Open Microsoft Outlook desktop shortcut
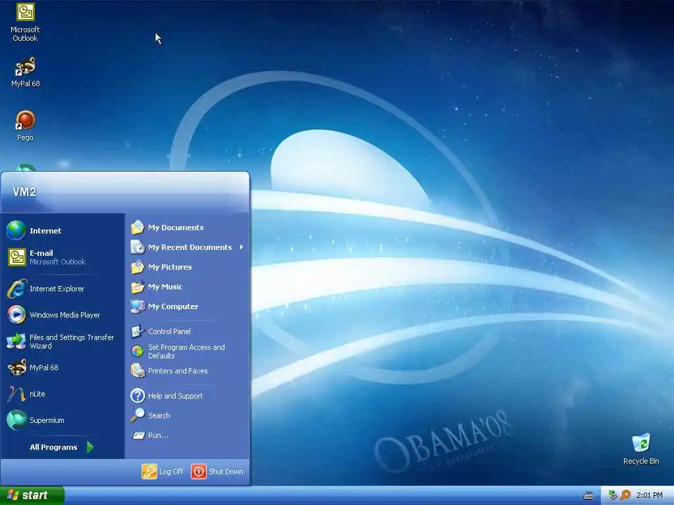 click(25, 22)
